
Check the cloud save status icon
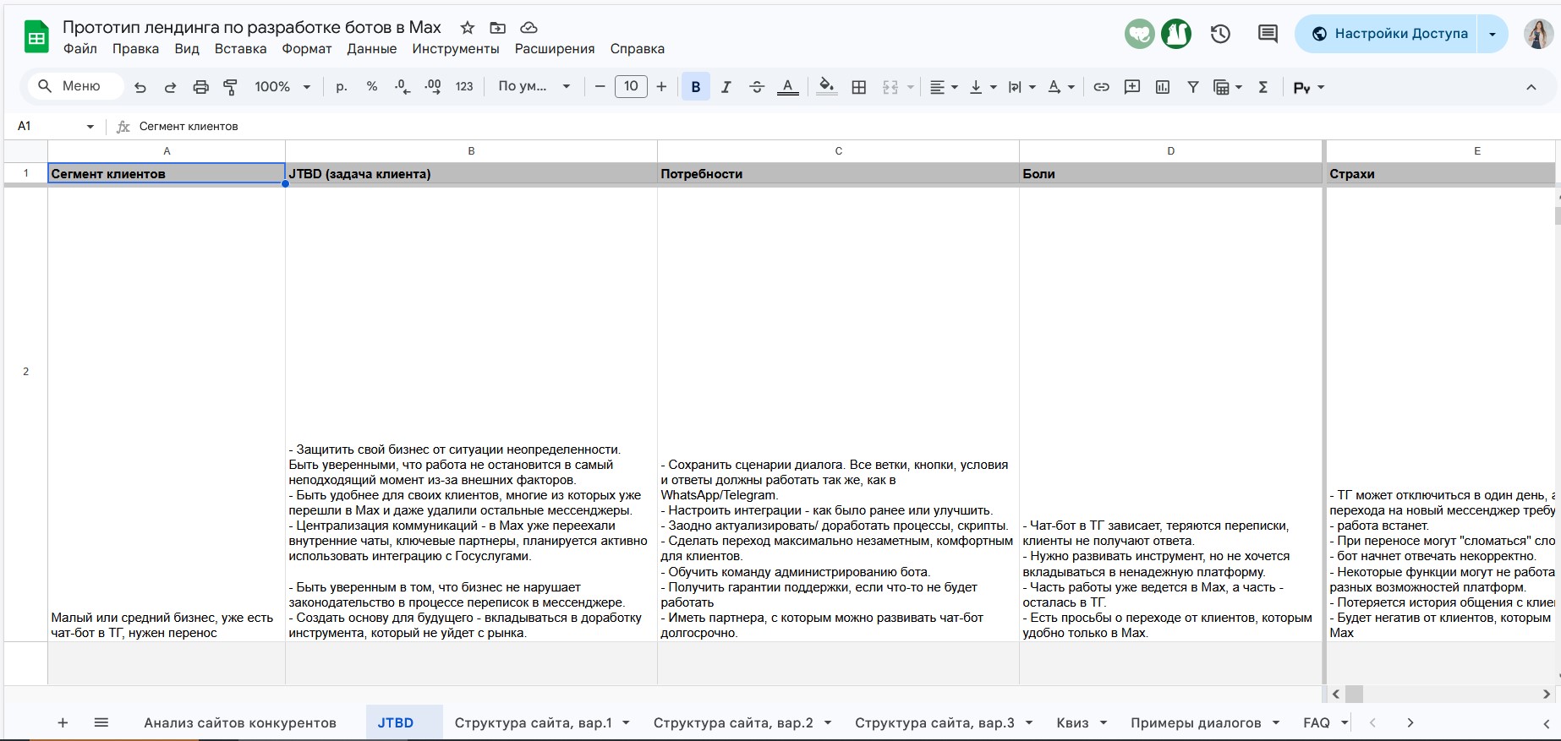529,28
